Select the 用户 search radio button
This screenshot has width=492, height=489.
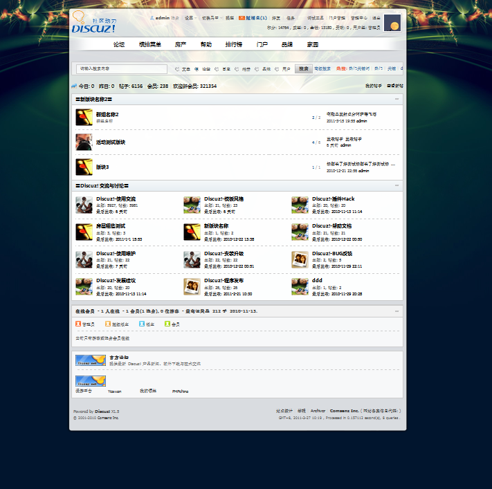(x=277, y=69)
